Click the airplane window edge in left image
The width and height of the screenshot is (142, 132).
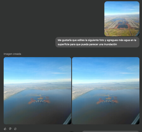tap(68, 120)
